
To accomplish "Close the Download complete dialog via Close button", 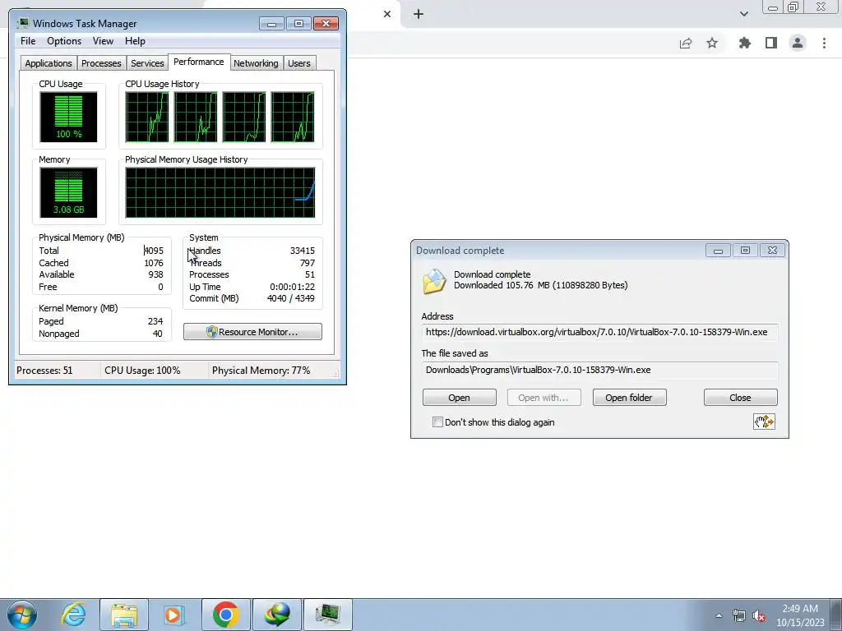I will 741,398.
